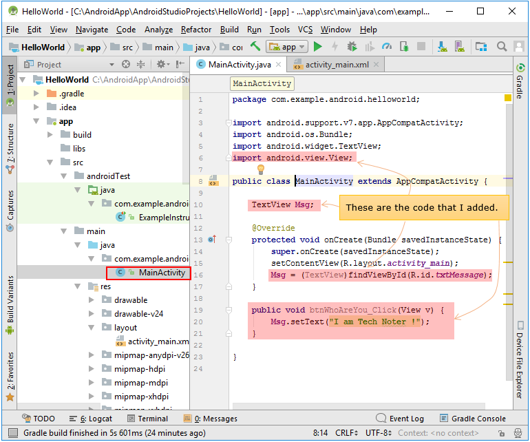The height and width of the screenshot is (442, 530).
Task: Open the Search Everywhere magnifier icon
Action: coord(501,46)
